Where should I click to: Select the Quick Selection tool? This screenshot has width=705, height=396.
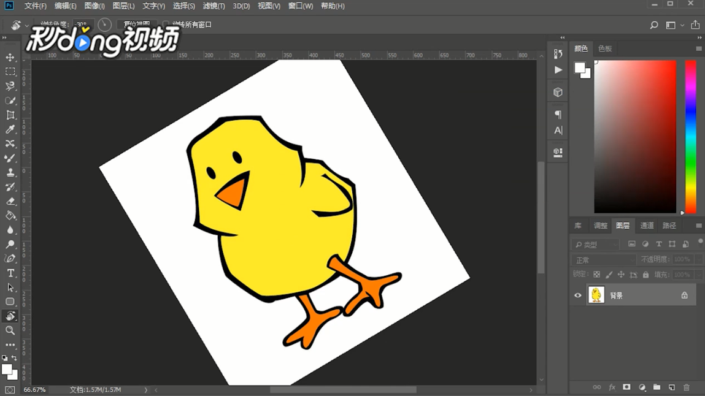[10, 101]
